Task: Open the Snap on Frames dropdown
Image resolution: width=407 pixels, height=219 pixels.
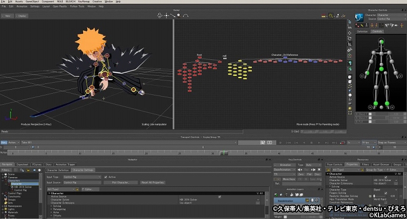Action: [x=392, y=143]
